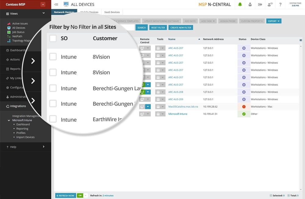305x199 pixels.
Task: Click the 2 minutes refresh interval link
Action: point(108,196)
